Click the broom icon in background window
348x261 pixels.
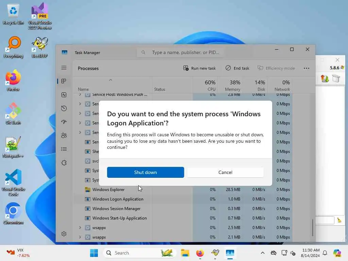[339, 220]
